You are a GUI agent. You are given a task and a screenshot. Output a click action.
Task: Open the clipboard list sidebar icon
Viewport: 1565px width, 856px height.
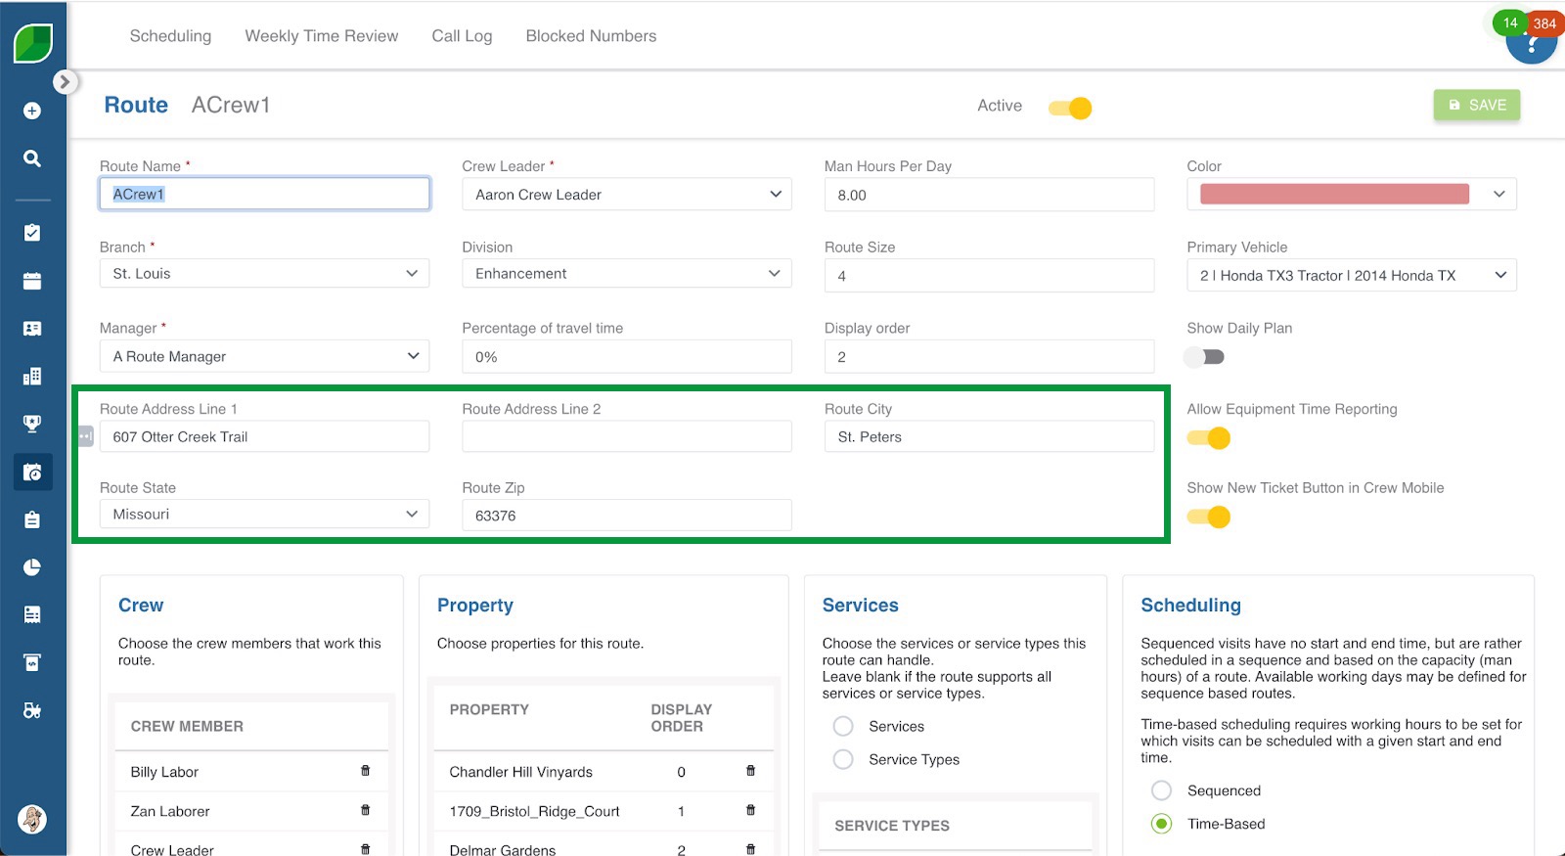tap(32, 519)
